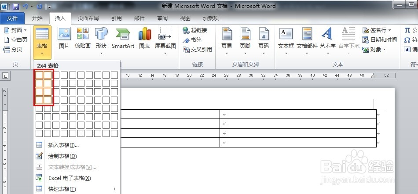Insert a SmartArt graphic

(x=123, y=39)
